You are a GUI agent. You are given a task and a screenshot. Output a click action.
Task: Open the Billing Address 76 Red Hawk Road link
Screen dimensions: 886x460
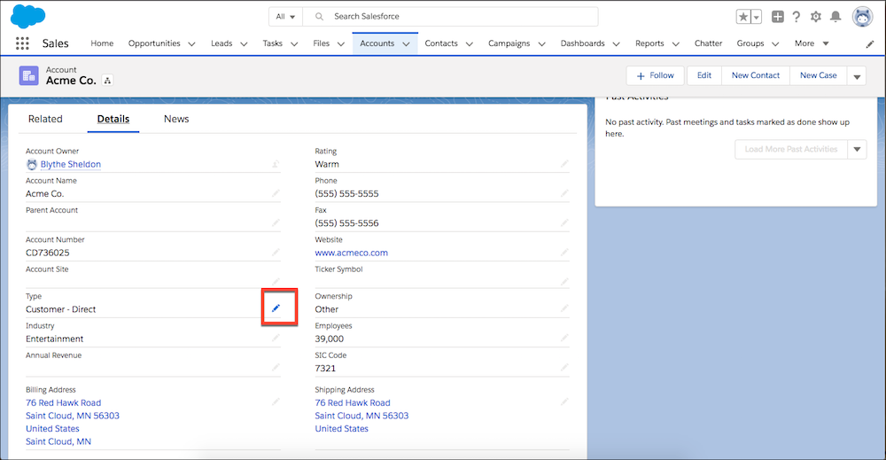(63, 402)
